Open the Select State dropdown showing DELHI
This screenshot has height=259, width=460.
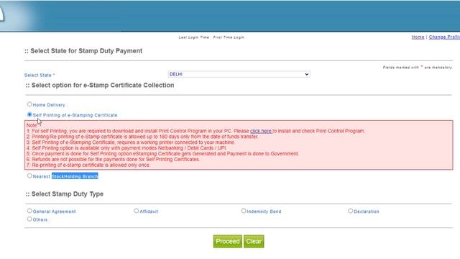coord(239,74)
